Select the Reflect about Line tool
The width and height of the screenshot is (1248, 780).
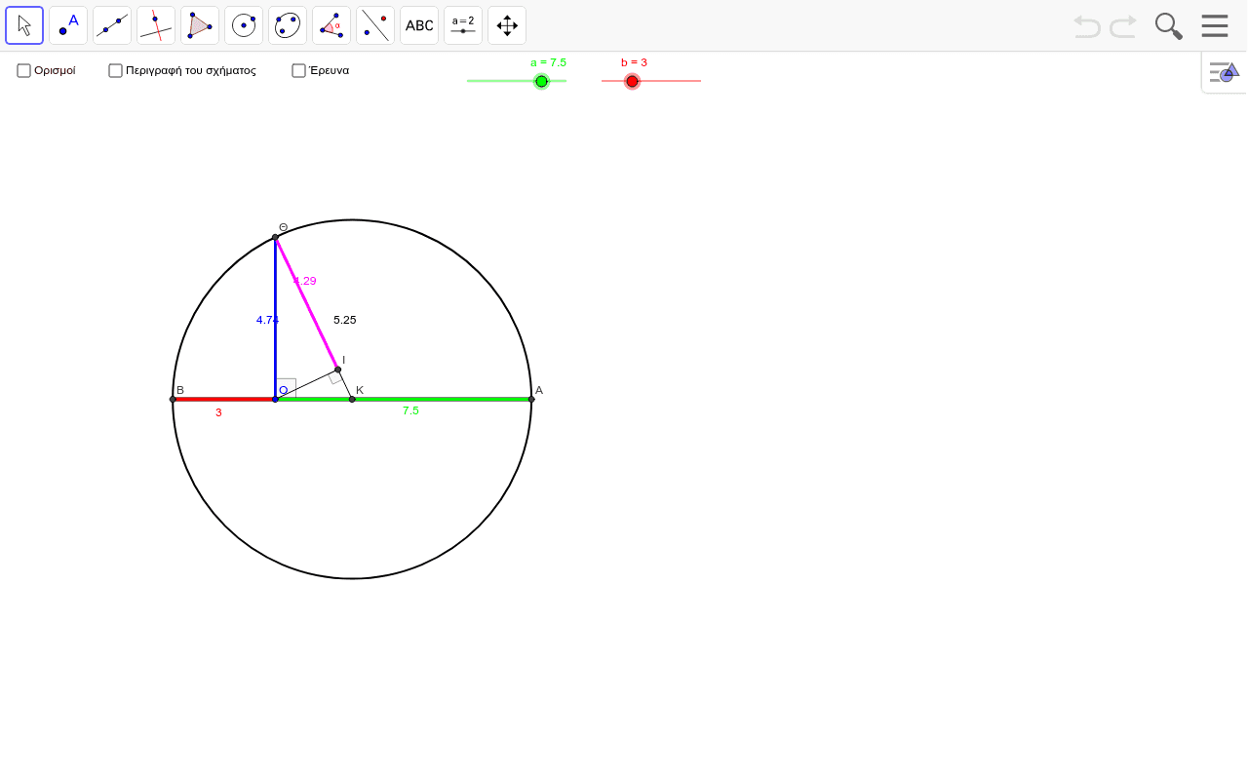(x=375, y=25)
